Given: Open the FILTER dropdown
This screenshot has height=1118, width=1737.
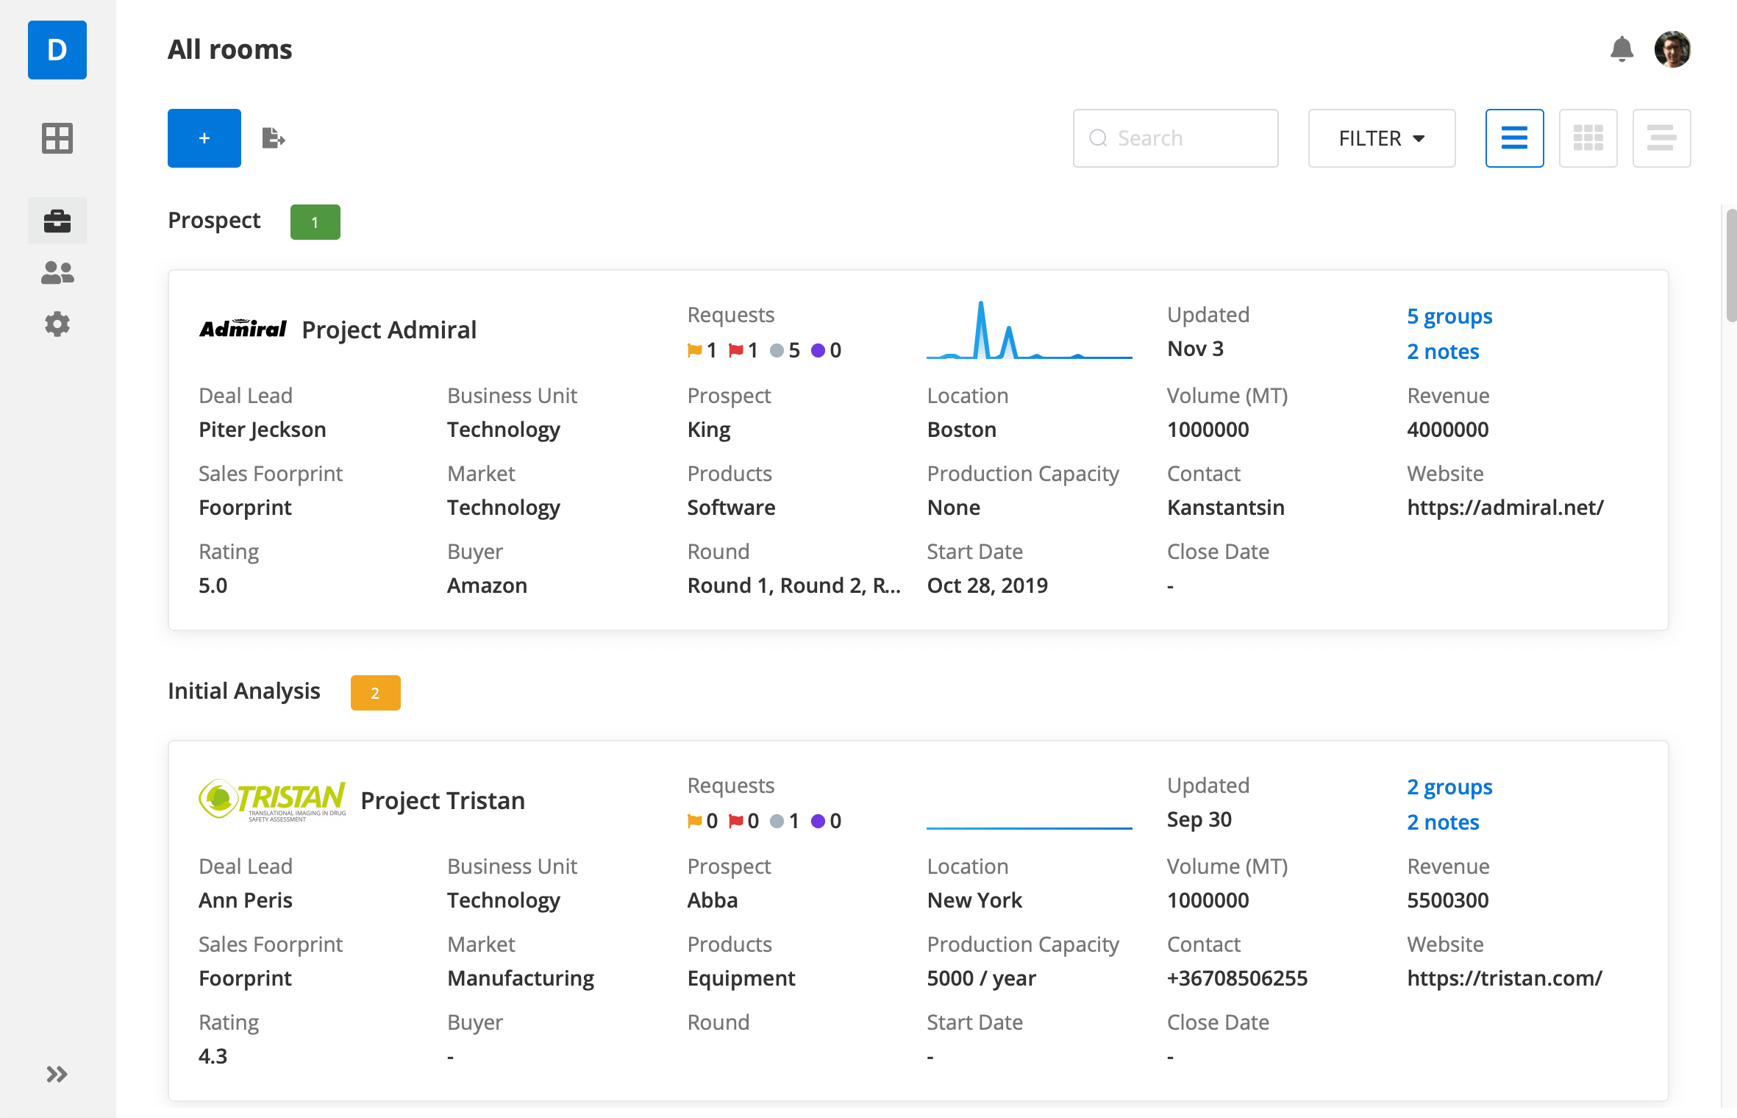Looking at the screenshot, I should coord(1381,138).
